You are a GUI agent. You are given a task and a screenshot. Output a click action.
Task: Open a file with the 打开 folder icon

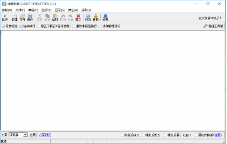point(22,18)
